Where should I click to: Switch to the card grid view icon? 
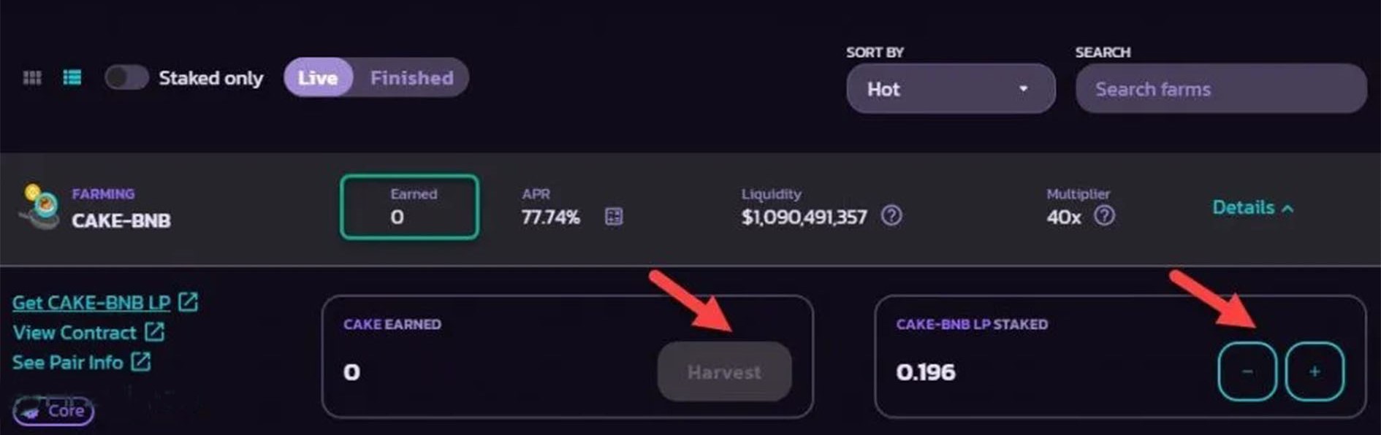coord(32,77)
